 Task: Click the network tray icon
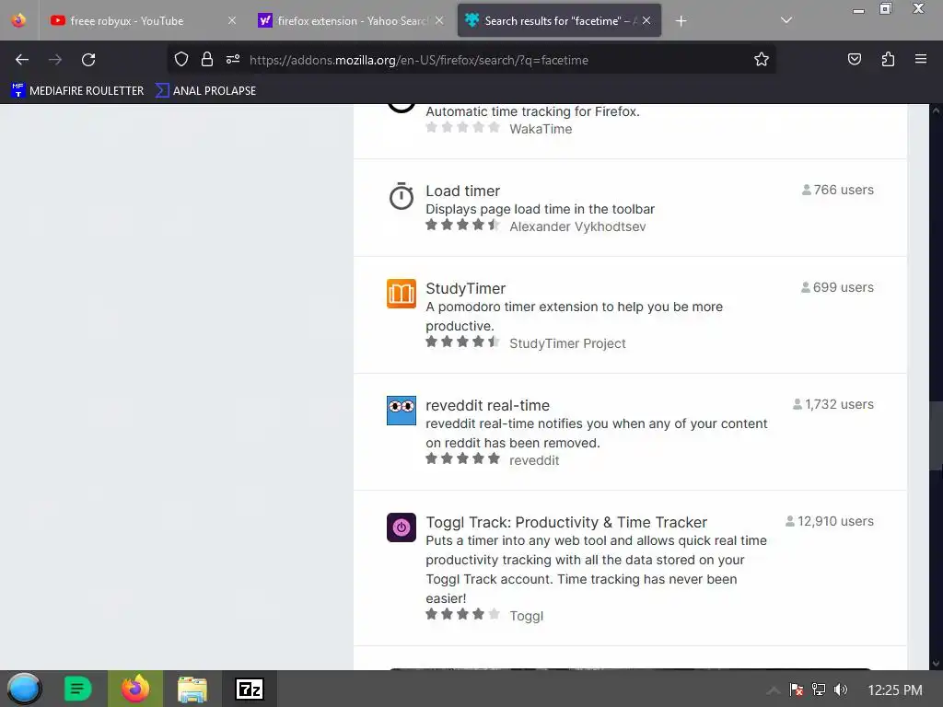click(819, 690)
